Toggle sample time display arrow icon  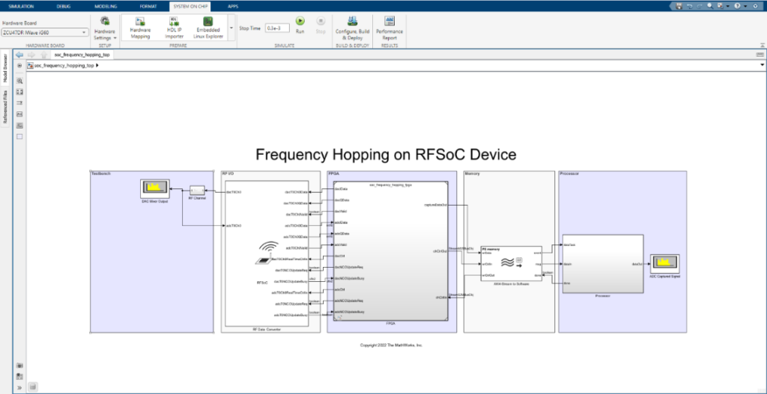(19, 103)
